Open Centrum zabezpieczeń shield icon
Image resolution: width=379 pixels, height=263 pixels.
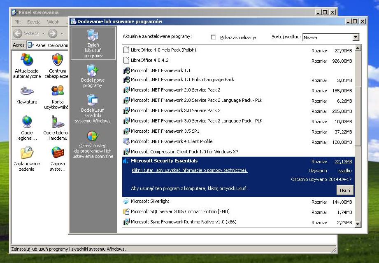pyautogui.click(x=58, y=60)
